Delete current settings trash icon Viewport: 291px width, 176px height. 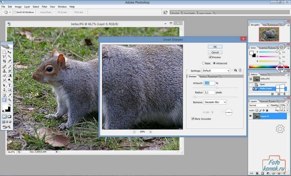(240, 70)
